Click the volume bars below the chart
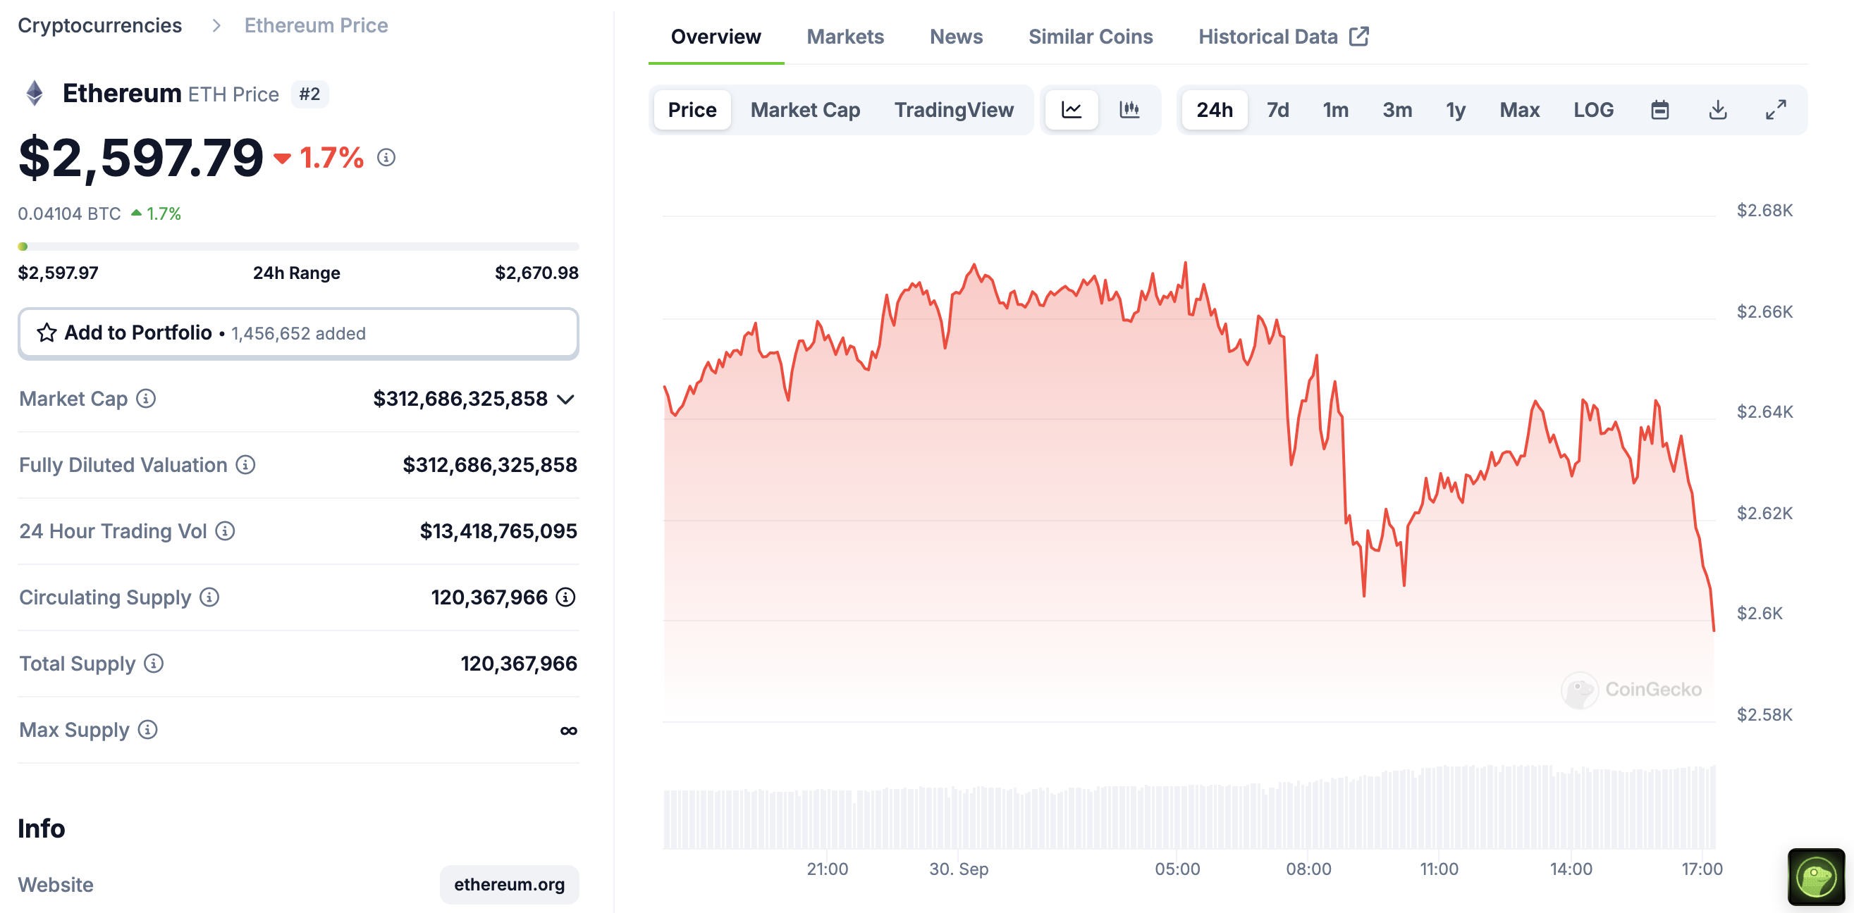This screenshot has height=913, width=1854. click(1189, 809)
